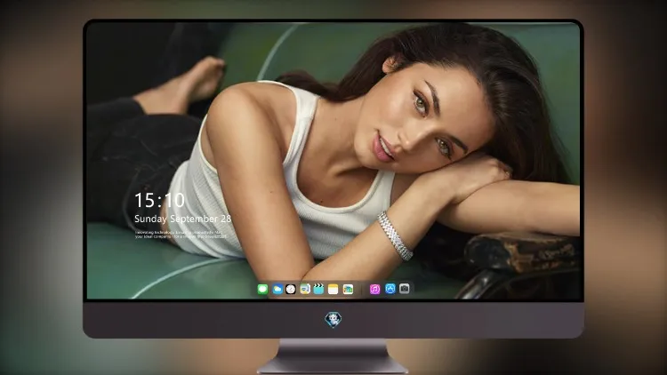Click the 15:10 clock widget
This screenshot has height=375, width=667.
(x=159, y=200)
